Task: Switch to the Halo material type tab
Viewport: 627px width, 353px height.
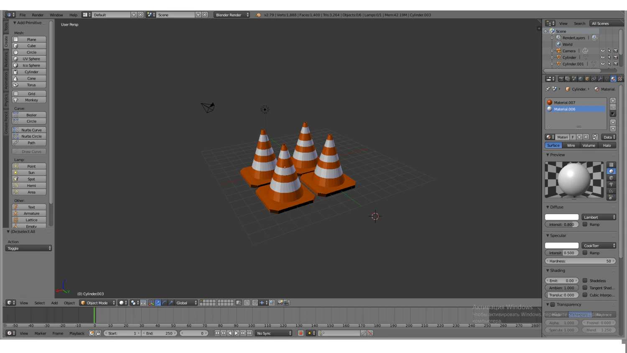Action: point(607,146)
